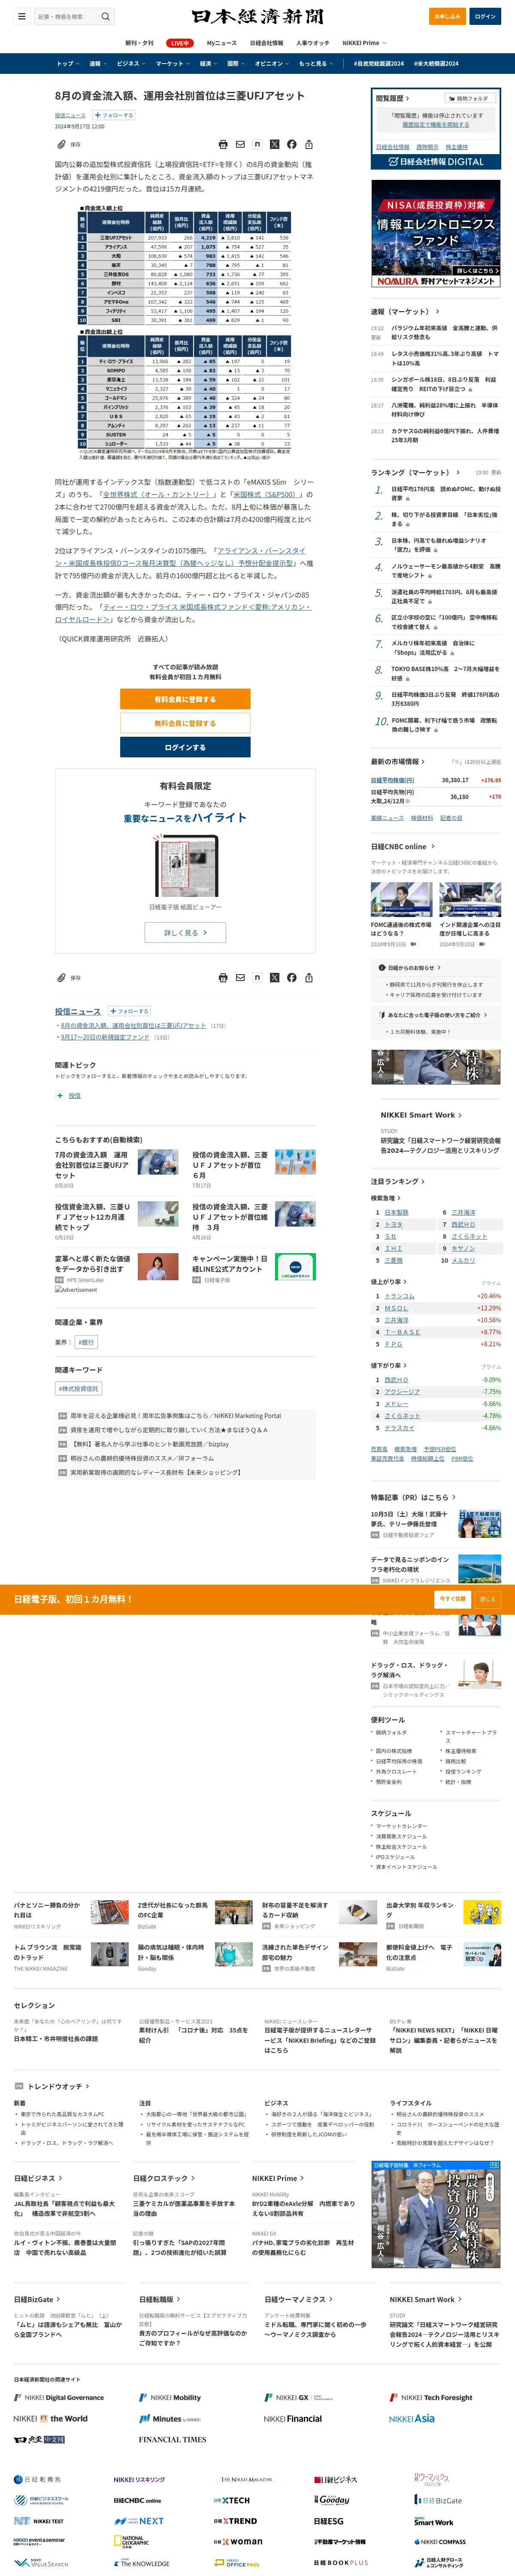
Task: Click the print icon below the article
Action: 223,977
